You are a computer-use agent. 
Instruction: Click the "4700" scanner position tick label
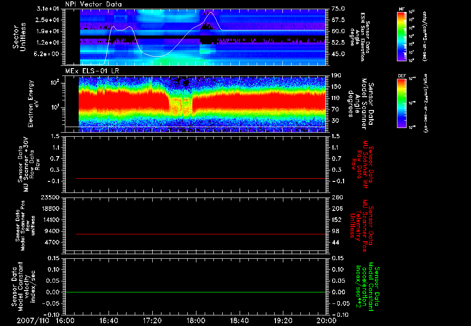tap(52, 242)
